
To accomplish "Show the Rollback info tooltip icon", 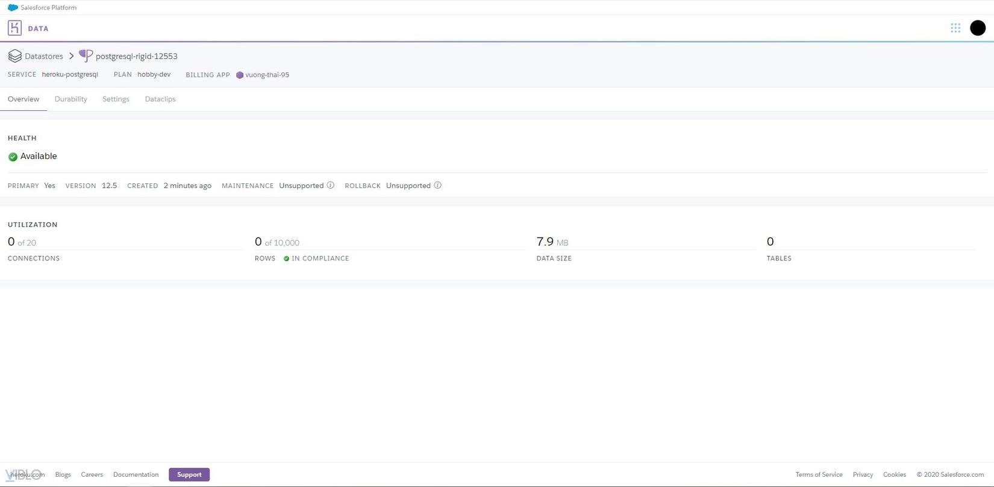I will click(438, 185).
